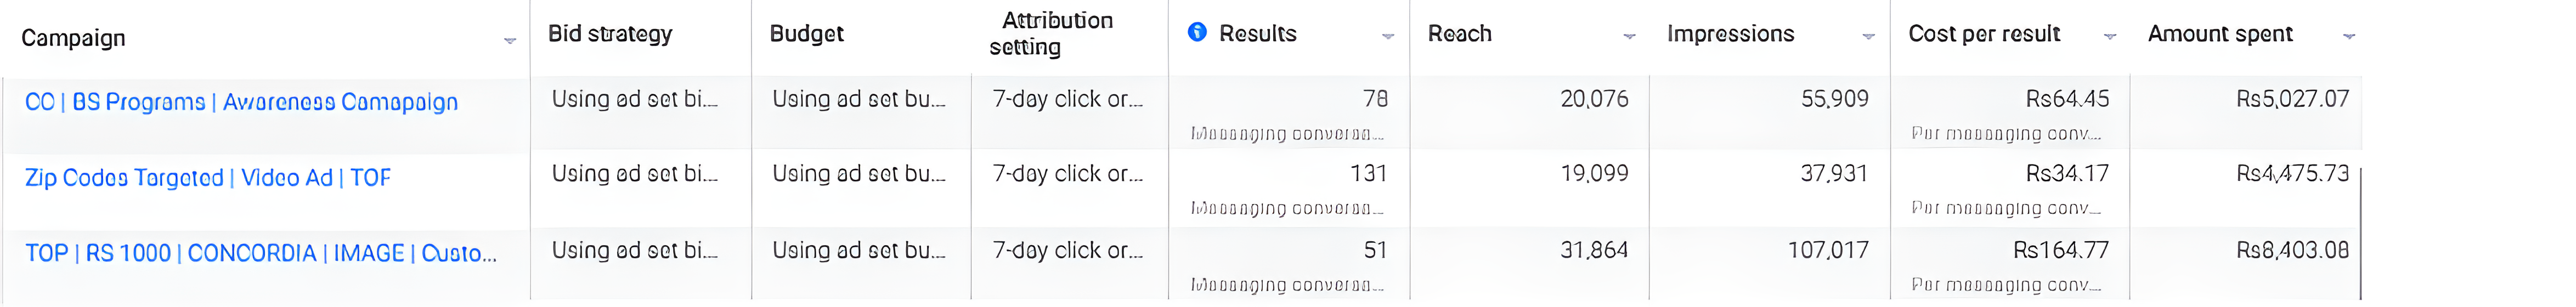The image size is (2576, 307).
Task: Expand the Cost per result column arrow
Action: (2109, 37)
